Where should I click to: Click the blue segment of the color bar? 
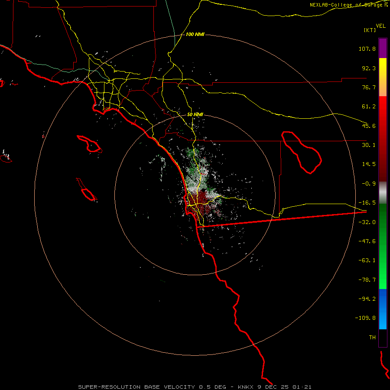pyautogui.click(x=383, y=309)
